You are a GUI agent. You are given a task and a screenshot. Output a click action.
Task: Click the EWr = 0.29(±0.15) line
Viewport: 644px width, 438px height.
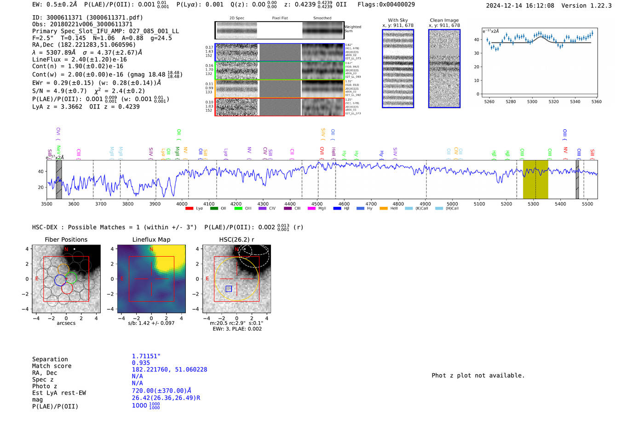(97, 83)
